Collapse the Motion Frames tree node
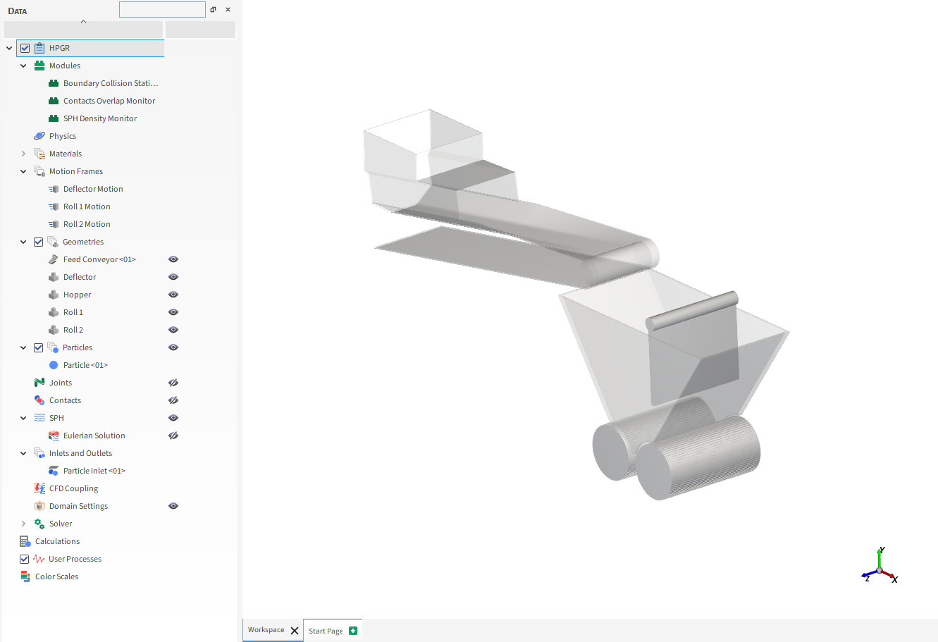938x642 pixels. point(23,171)
